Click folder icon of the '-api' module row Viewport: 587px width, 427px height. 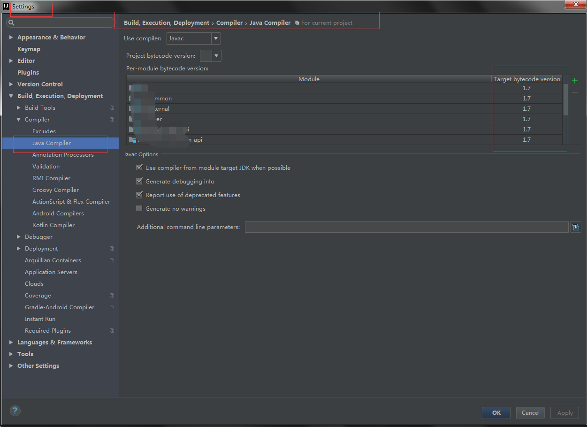pos(132,140)
